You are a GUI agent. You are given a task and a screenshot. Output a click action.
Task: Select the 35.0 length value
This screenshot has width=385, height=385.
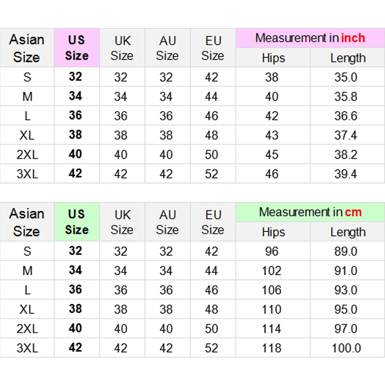tap(346, 77)
